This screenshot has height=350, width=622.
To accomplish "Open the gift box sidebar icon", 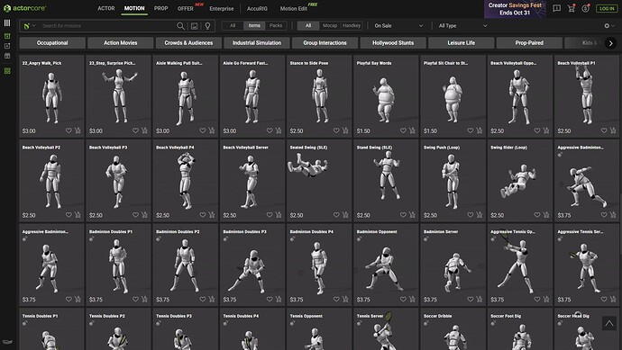I will tap(7, 56).
